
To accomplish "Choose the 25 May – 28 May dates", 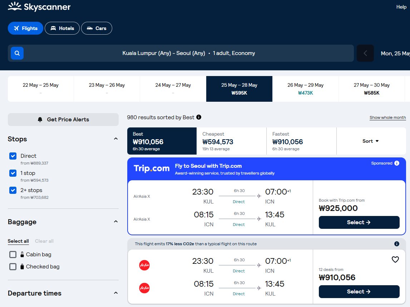I will click(x=239, y=89).
